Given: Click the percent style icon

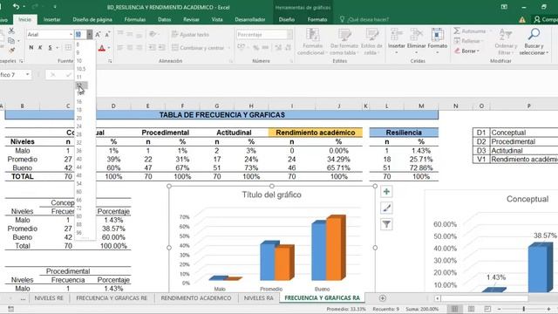Looking at the screenshot, I should 255,48.
